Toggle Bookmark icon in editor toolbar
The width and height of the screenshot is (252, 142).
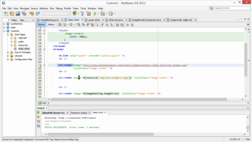[x=111, y=24]
